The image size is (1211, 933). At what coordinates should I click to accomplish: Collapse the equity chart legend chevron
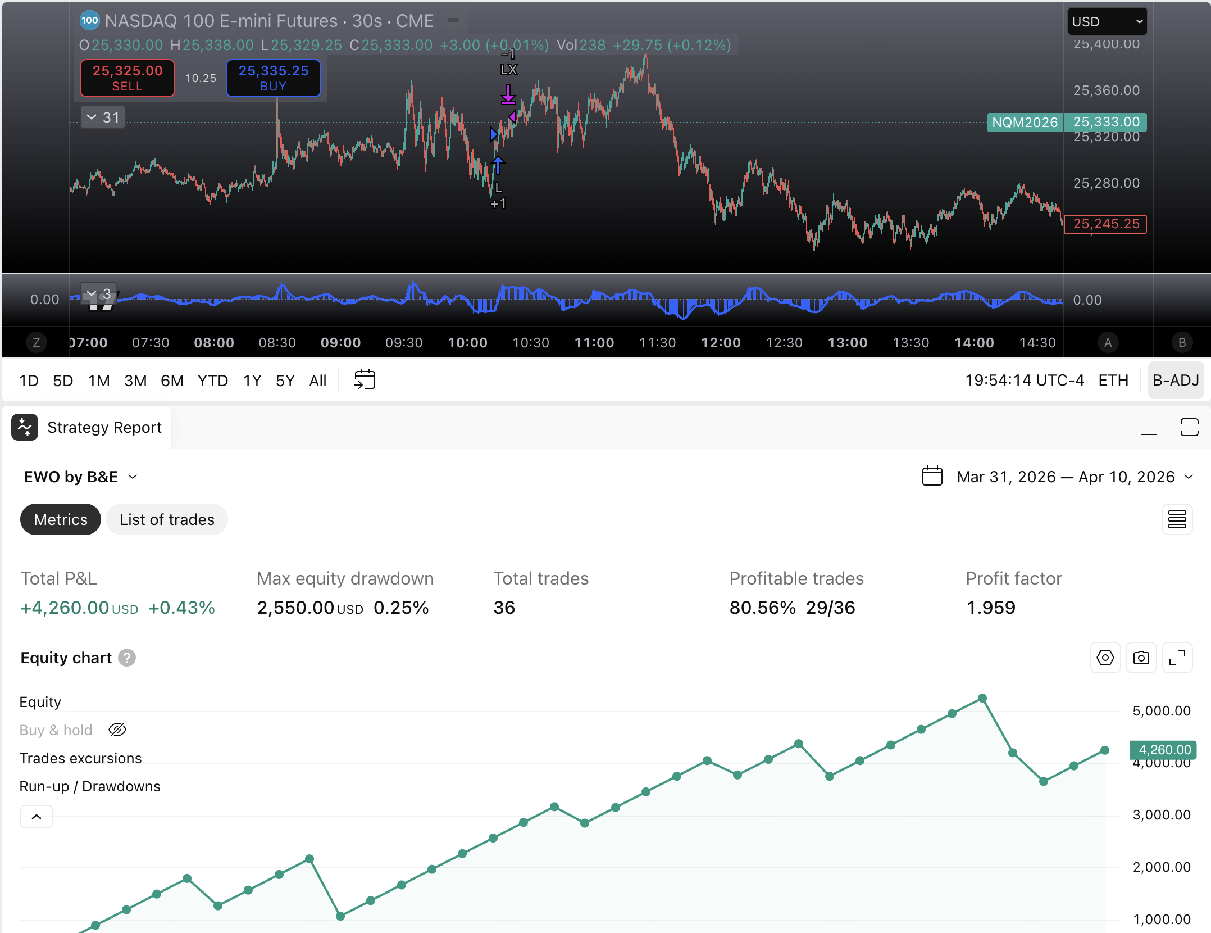click(37, 817)
